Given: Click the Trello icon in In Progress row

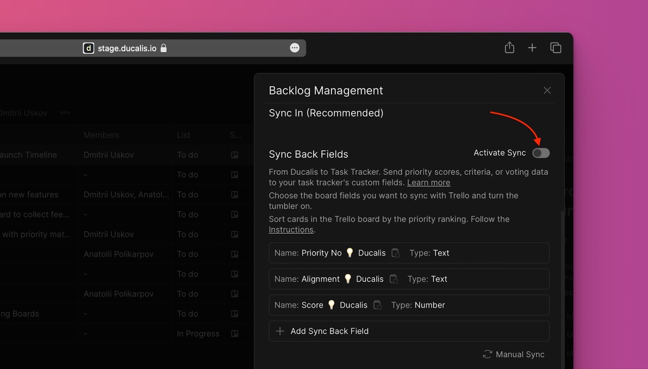Looking at the screenshot, I should click(x=234, y=334).
